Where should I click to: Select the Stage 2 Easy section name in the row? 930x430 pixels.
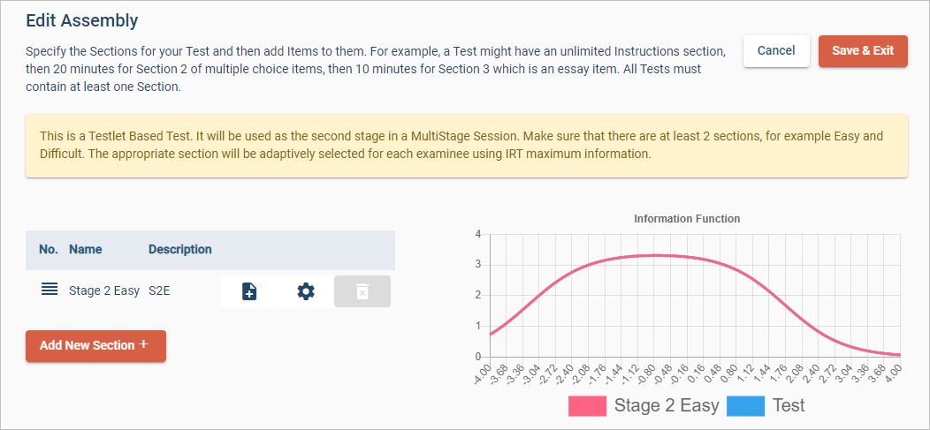pyautogui.click(x=104, y=290)
